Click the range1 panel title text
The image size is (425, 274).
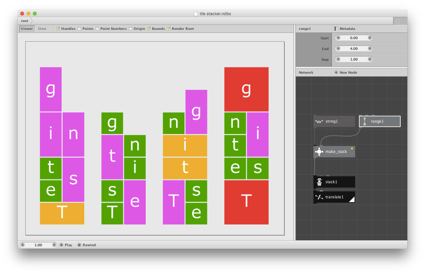pyautogui.click(x=305, y=29)
